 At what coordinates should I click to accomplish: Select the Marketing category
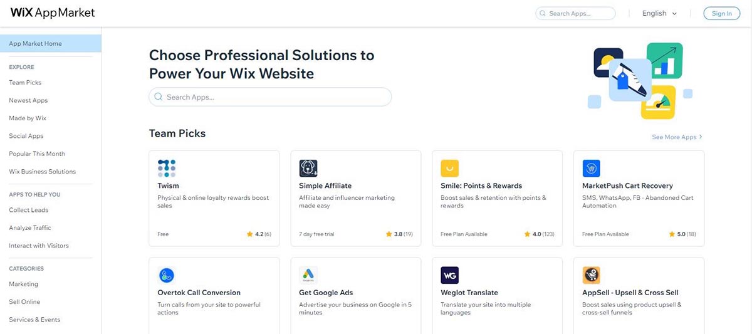(x=23, y=284)
